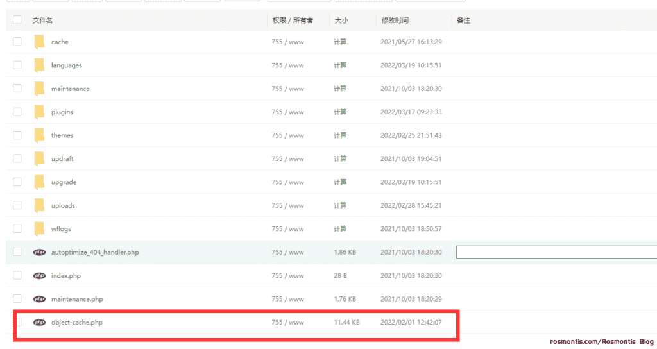Image resolution: width=657 pixels, height=349 pixels.
Task: Click date 2022/02/28 15:45:21
Action: 411,205
